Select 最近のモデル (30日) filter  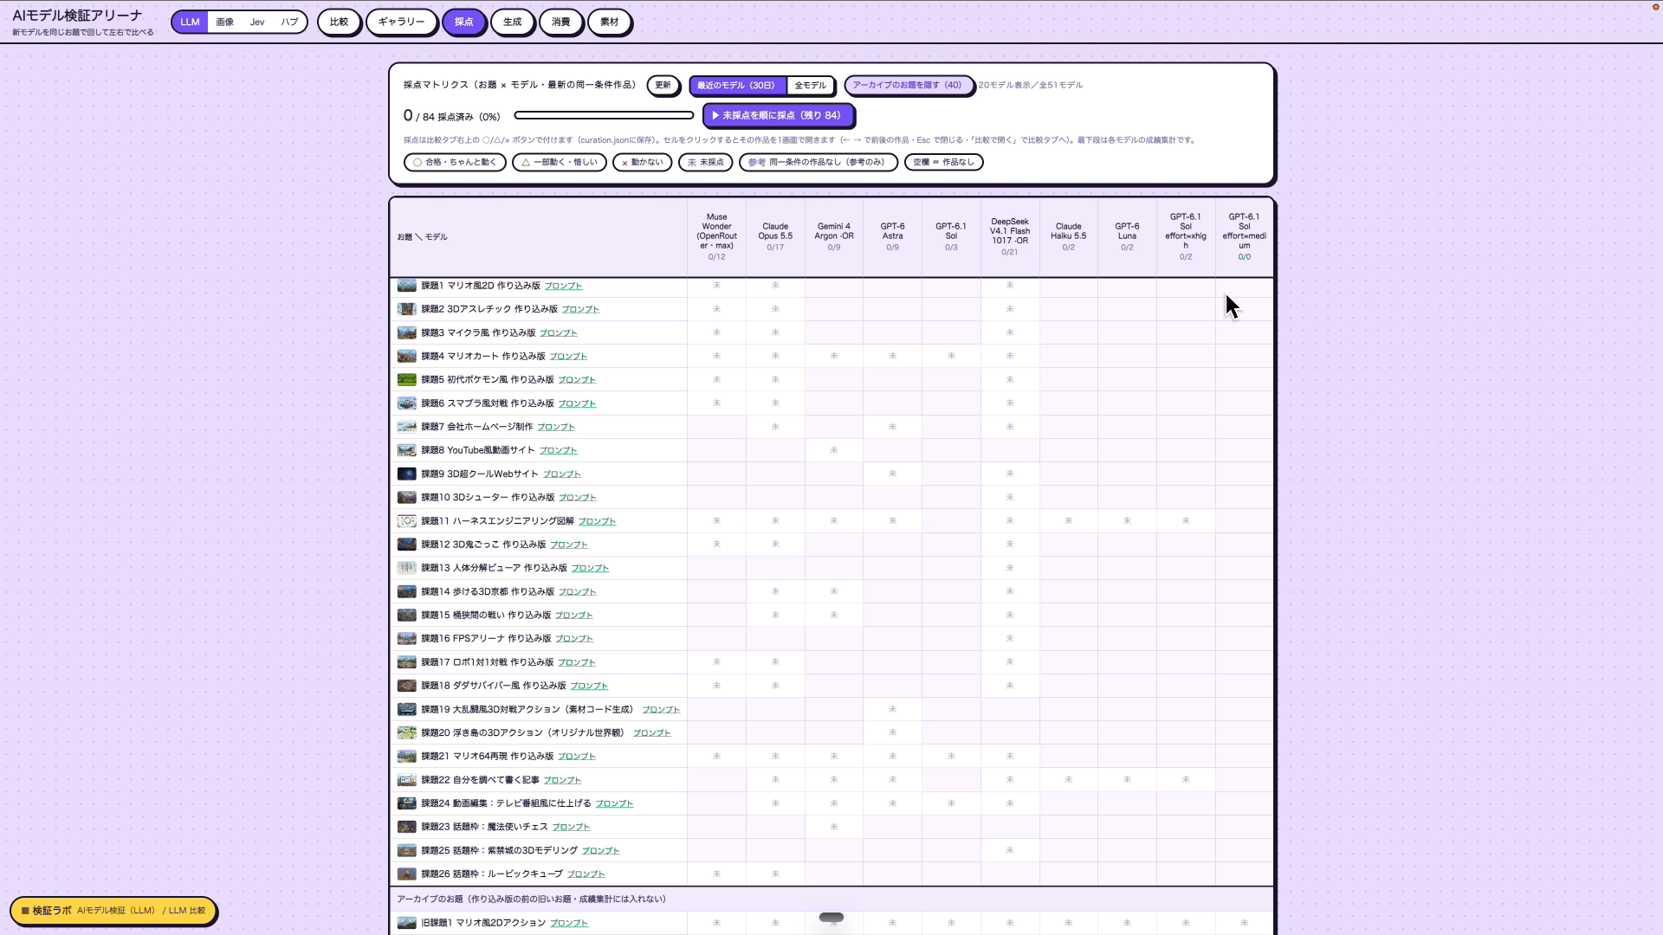click(x=737, y=86)
